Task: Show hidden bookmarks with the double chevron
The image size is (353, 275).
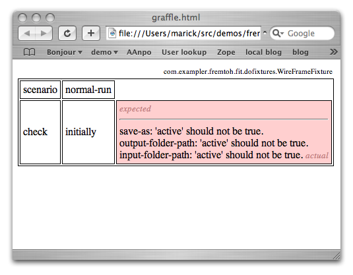Action: tap(333, 52)
